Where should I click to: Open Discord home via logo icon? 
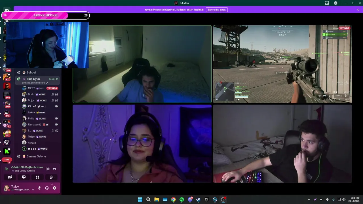pos(7,10)
